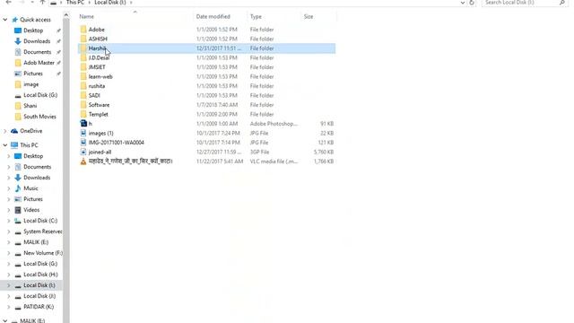Expand New Volume (F:) node
Viewport: 574px width, 323px height.
9,253
